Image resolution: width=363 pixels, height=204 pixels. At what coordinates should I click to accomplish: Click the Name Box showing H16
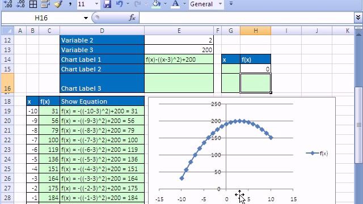[41, 18]
